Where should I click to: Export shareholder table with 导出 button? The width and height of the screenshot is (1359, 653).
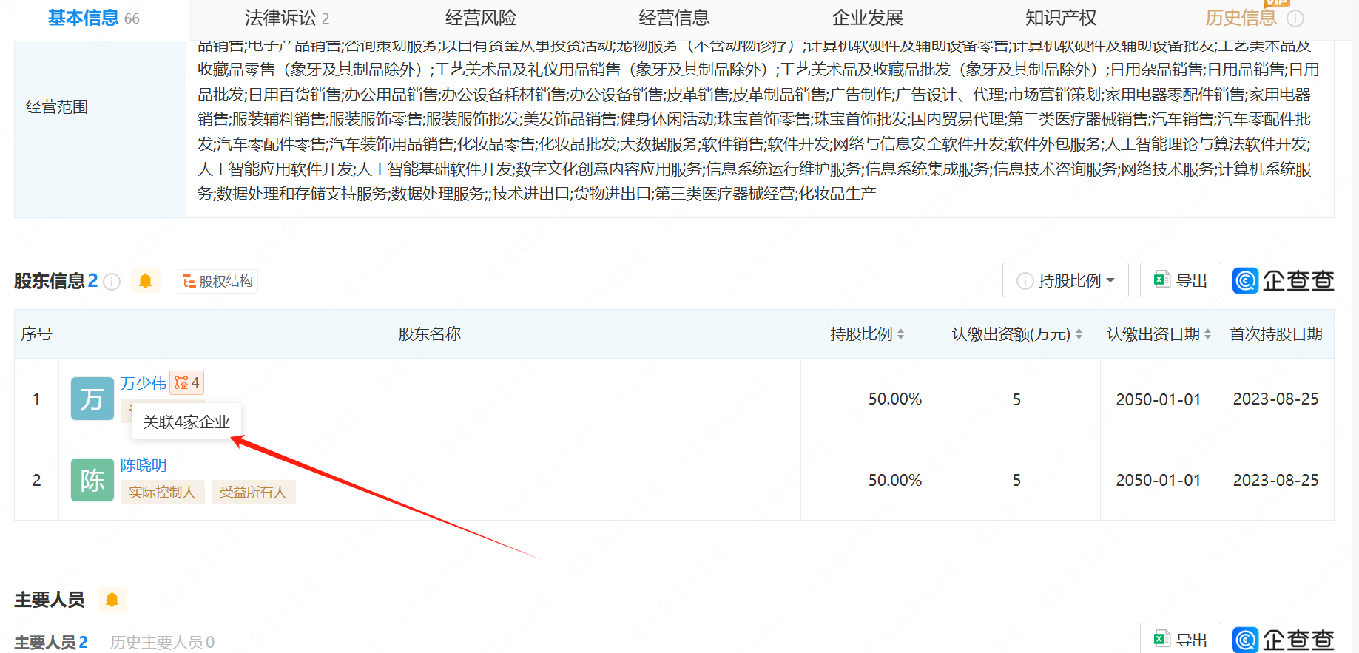click(x=1181, y=280)
